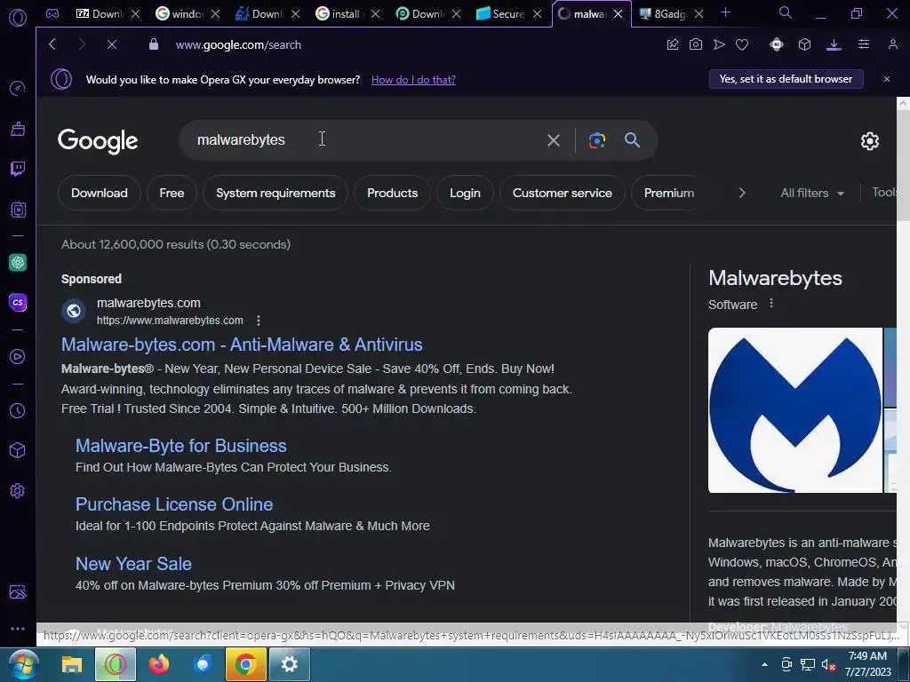
Task: Go back to the previous page
Action: pos(52,44)
